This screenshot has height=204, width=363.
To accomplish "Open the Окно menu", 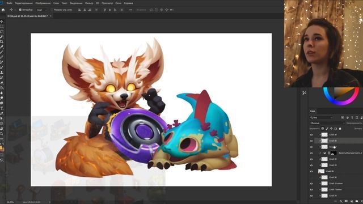I will pyautogui.click(x=118, y=3).
